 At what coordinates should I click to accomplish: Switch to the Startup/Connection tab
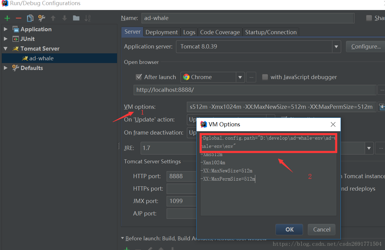[x=271, y=32]
